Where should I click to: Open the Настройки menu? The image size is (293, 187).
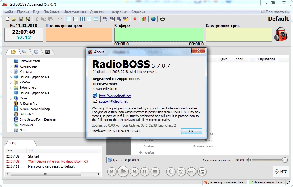tap(118, 12)
